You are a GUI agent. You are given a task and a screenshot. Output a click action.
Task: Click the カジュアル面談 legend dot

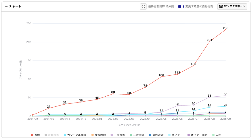[x=65, y=135]
